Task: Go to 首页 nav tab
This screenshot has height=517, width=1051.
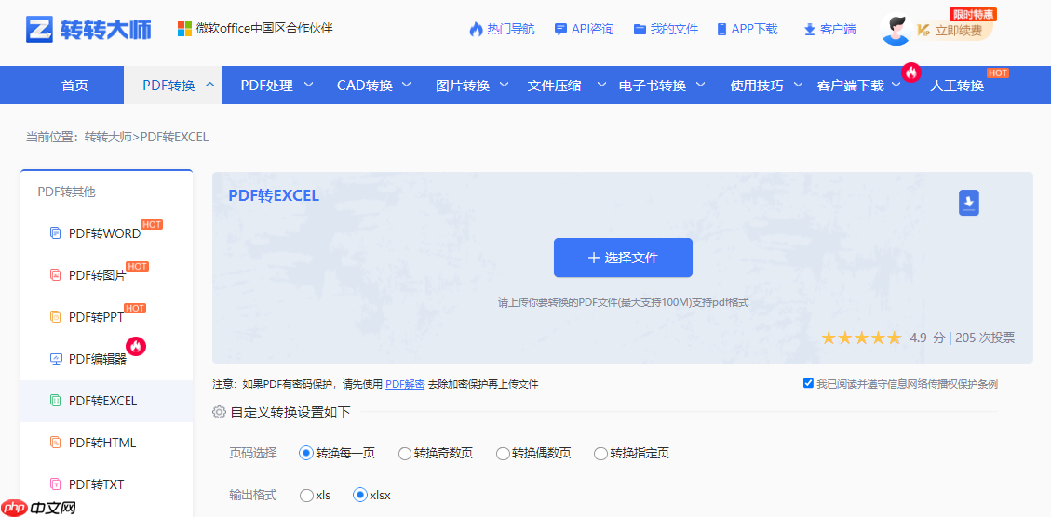Action: [74, 85]
